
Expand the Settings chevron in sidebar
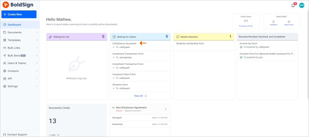(x=37, y=86)
